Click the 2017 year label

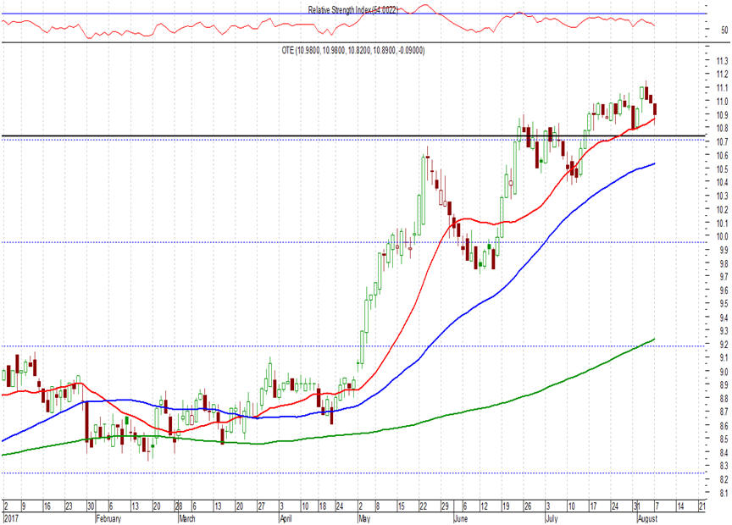coord(10,518)
